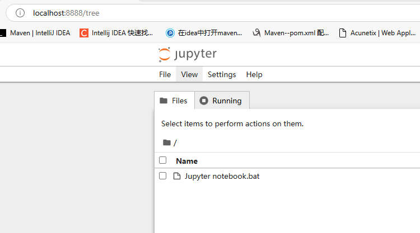The width and height of the screenshot is (420, 233).
Task: Click the C favicon of Intellij IDEA bookmark
Action: pos(84,33)
